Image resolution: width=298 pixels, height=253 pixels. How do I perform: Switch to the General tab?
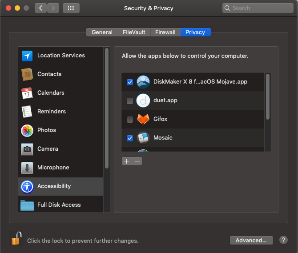pos(102,32)
